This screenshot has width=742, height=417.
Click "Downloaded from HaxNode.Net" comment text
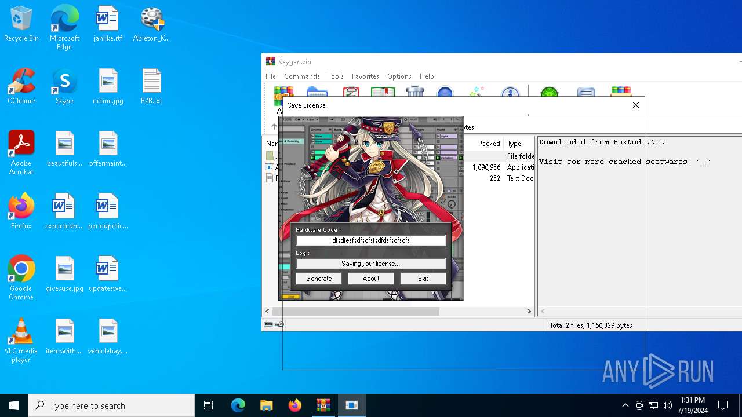(x=602, y=142)
